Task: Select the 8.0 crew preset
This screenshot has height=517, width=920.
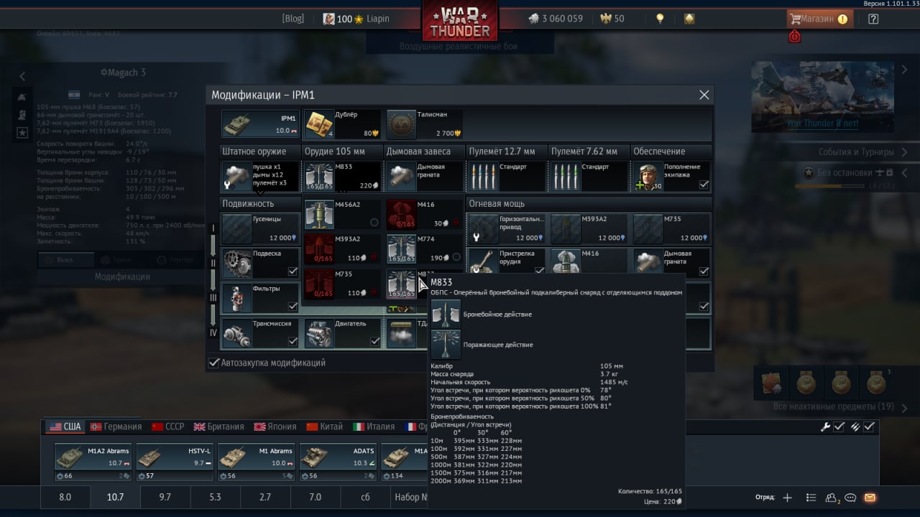Action: click(x=65, y=497)
